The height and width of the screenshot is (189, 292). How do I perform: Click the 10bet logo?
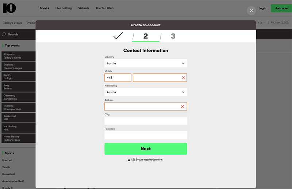coord(10,8)
